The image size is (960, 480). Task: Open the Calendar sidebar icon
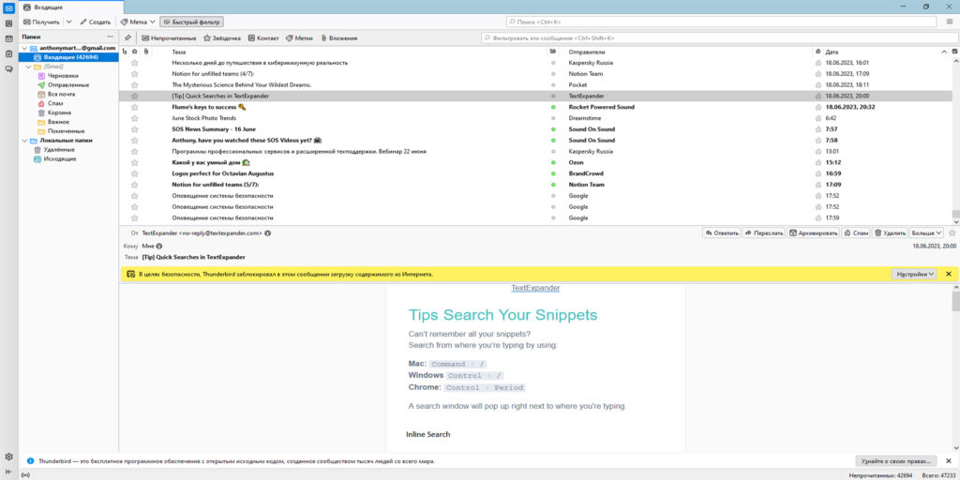9,38
